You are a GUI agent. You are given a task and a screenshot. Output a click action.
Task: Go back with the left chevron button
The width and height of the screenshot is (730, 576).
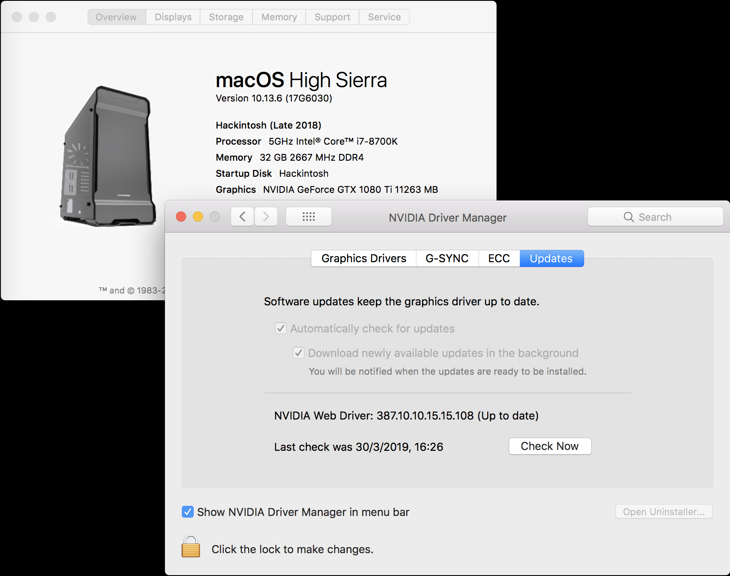click(242, 217)
